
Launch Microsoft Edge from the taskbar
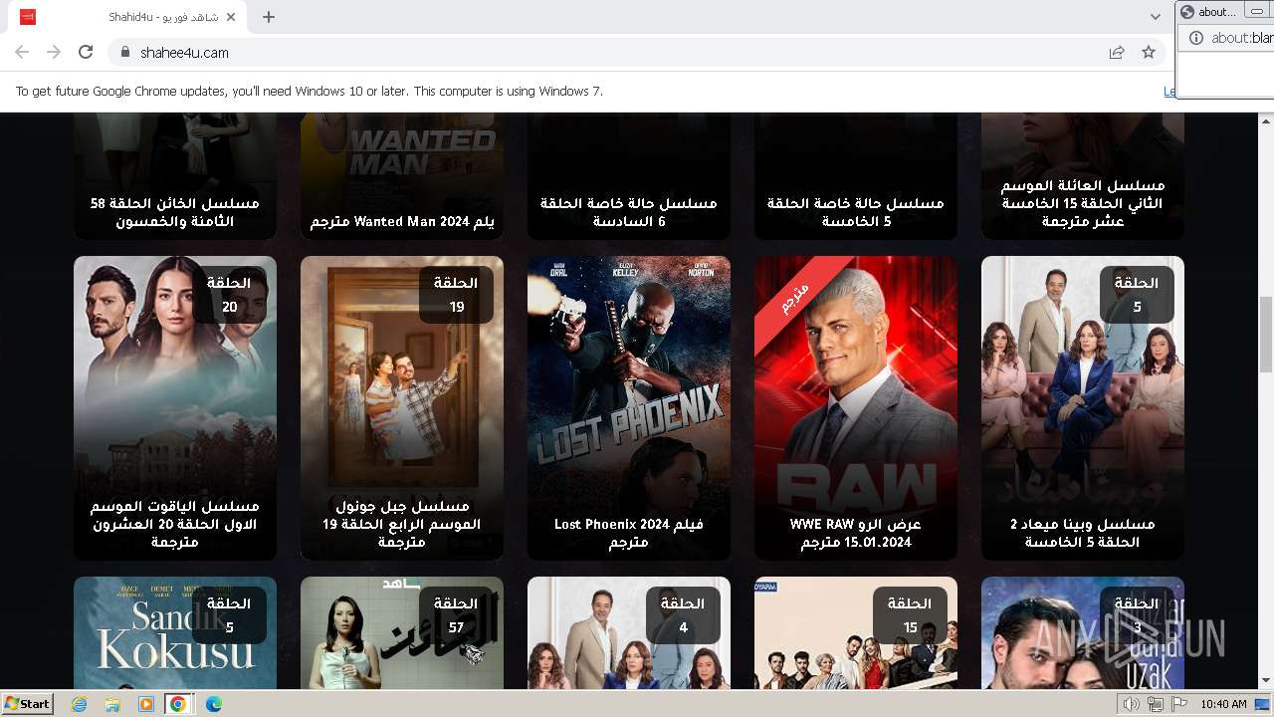(213, 704)
